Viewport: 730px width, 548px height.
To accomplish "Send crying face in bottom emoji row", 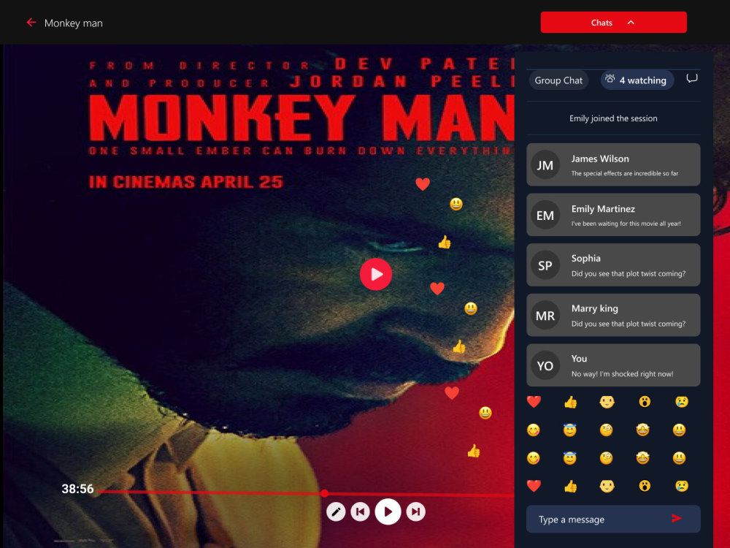I will [x=682, y=486].
